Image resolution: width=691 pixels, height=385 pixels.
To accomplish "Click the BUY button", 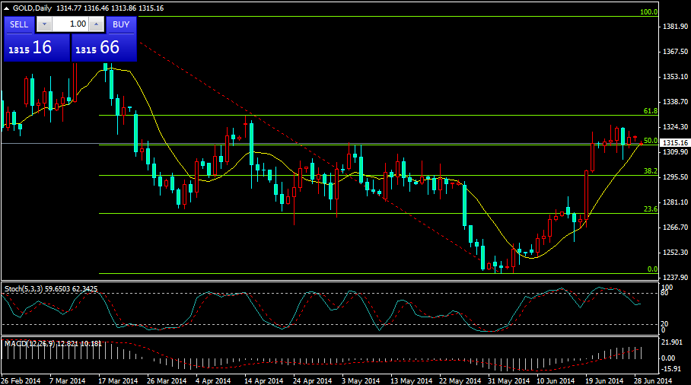I will pyautogui.click(x=121, y=24).
